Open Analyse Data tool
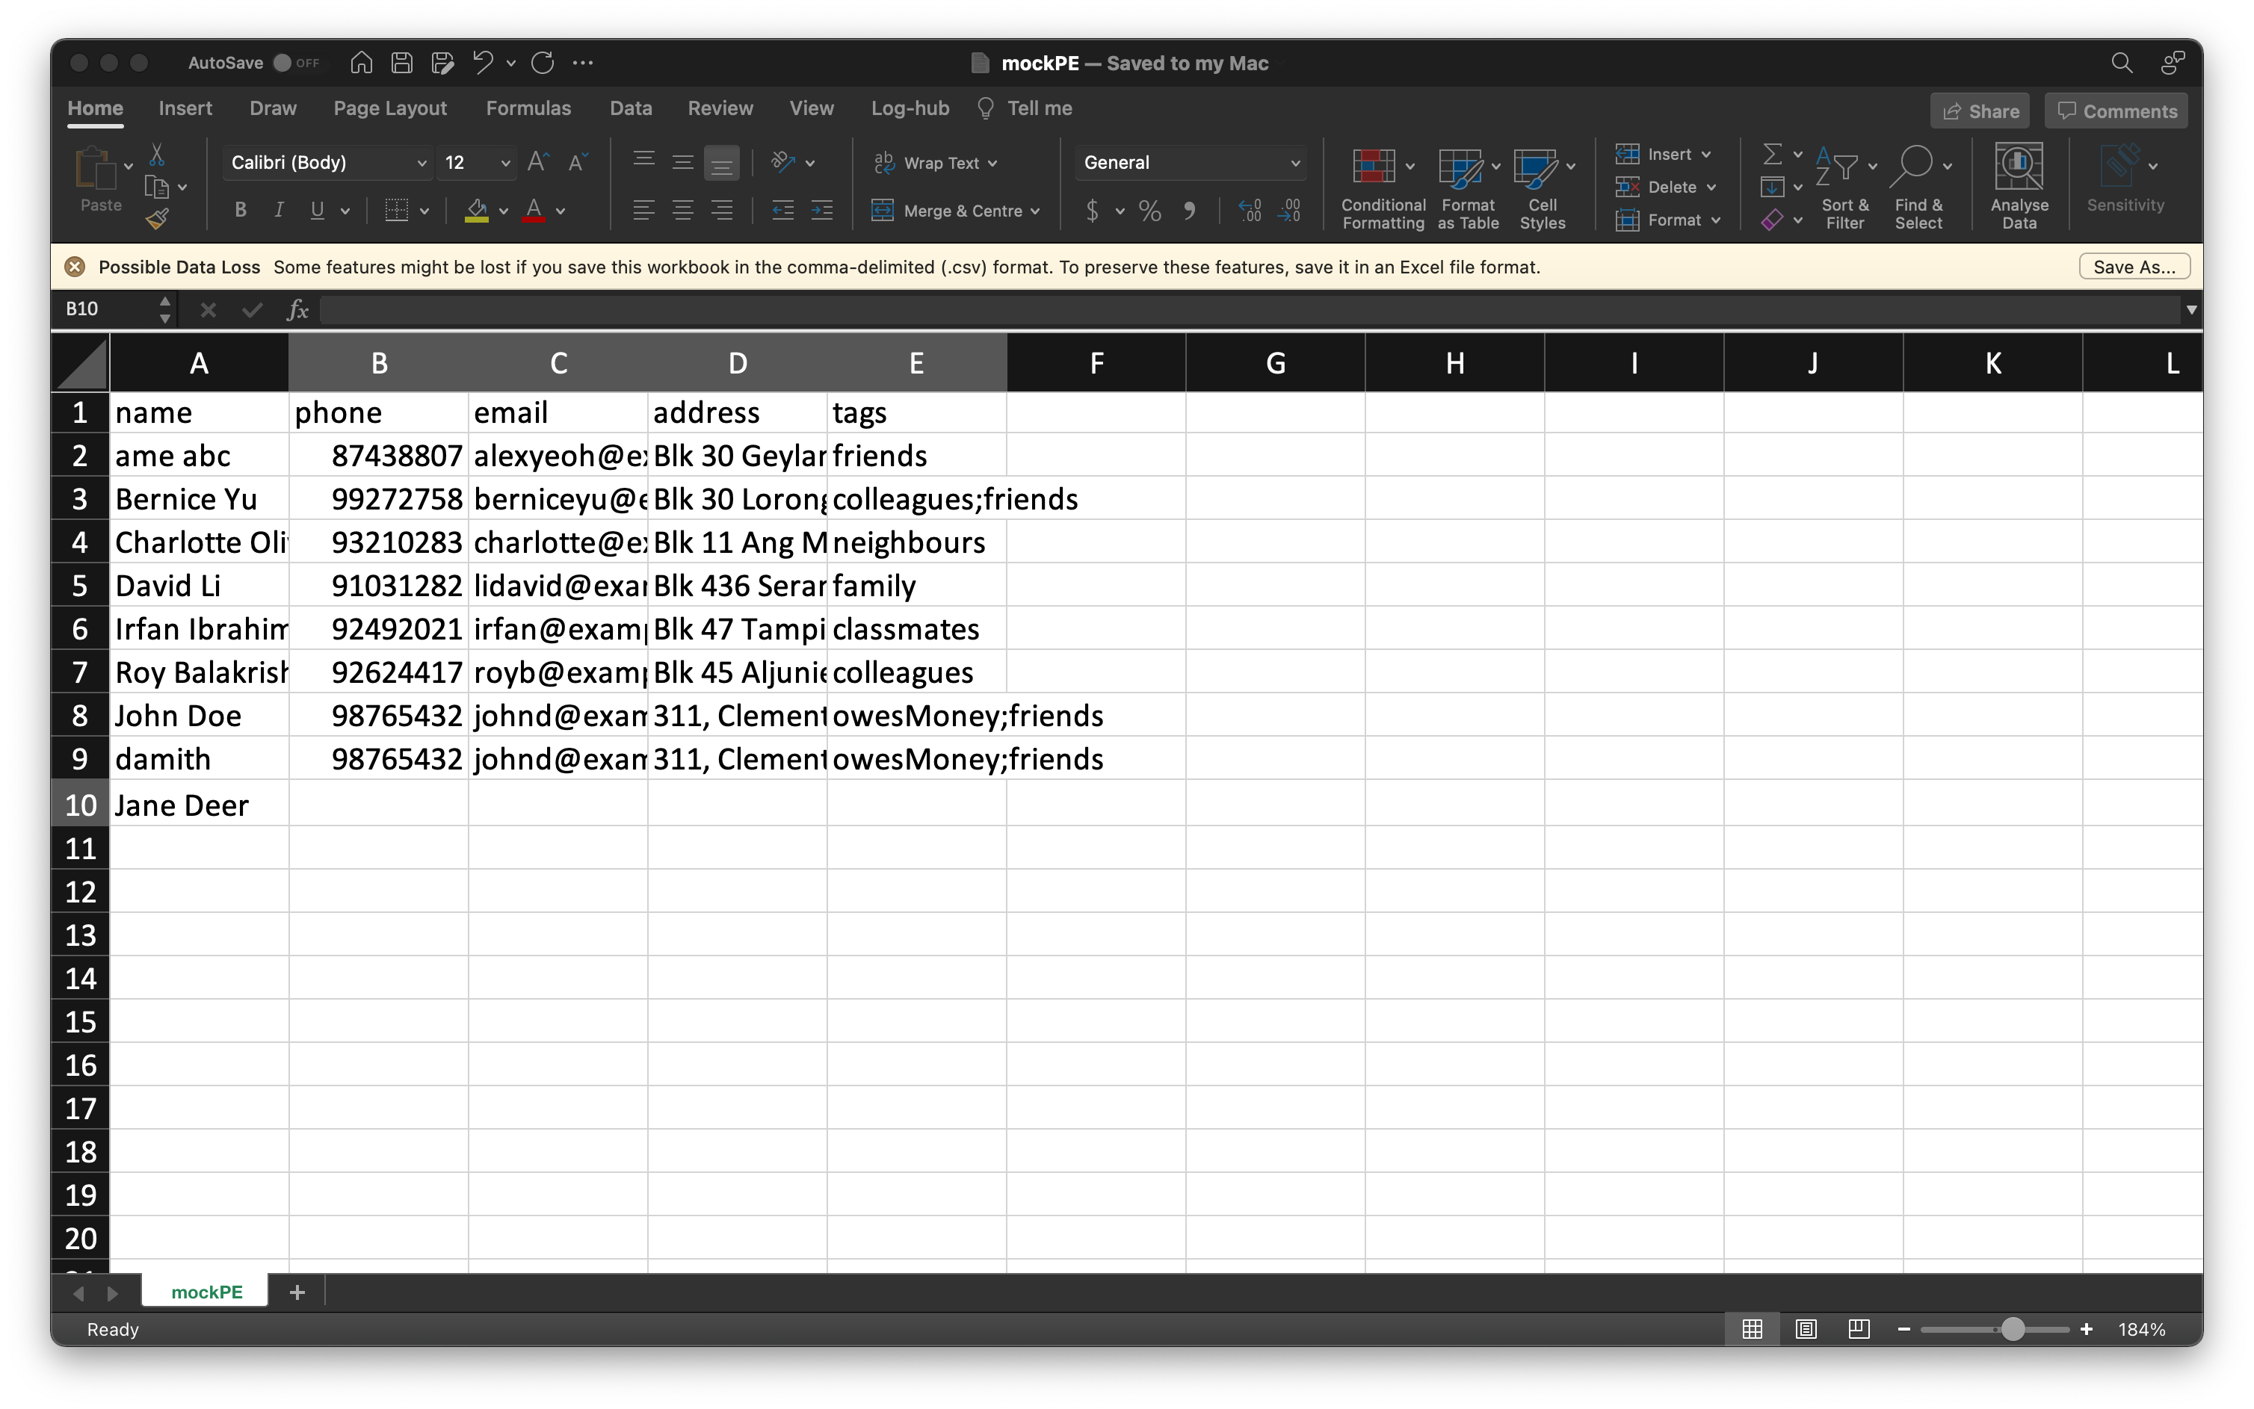Image resolution: width=2254 pixels, height=1409 pixels. (x=2018, y=168)
